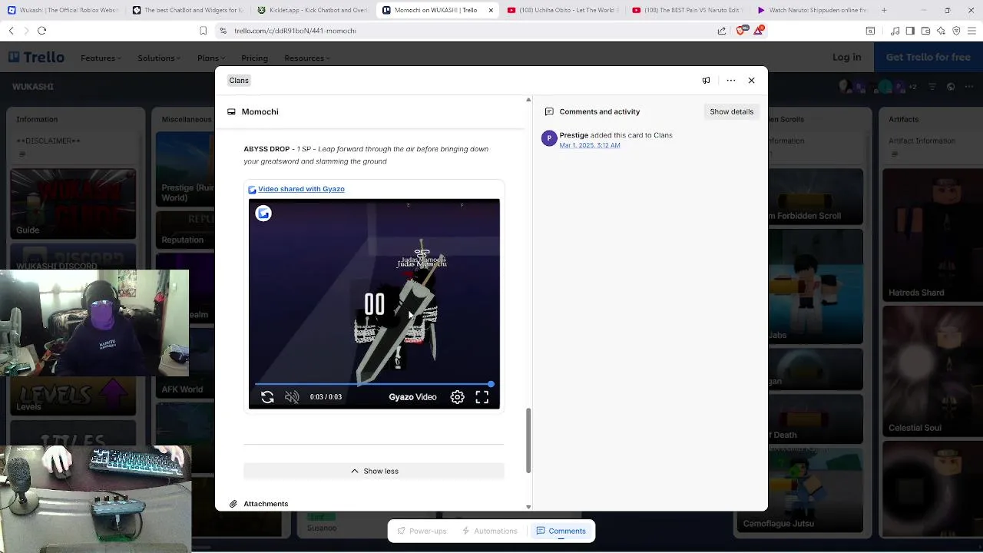Click scroll-down arrow of card scrollbar

pyautogui.click(x=528, y=507)
